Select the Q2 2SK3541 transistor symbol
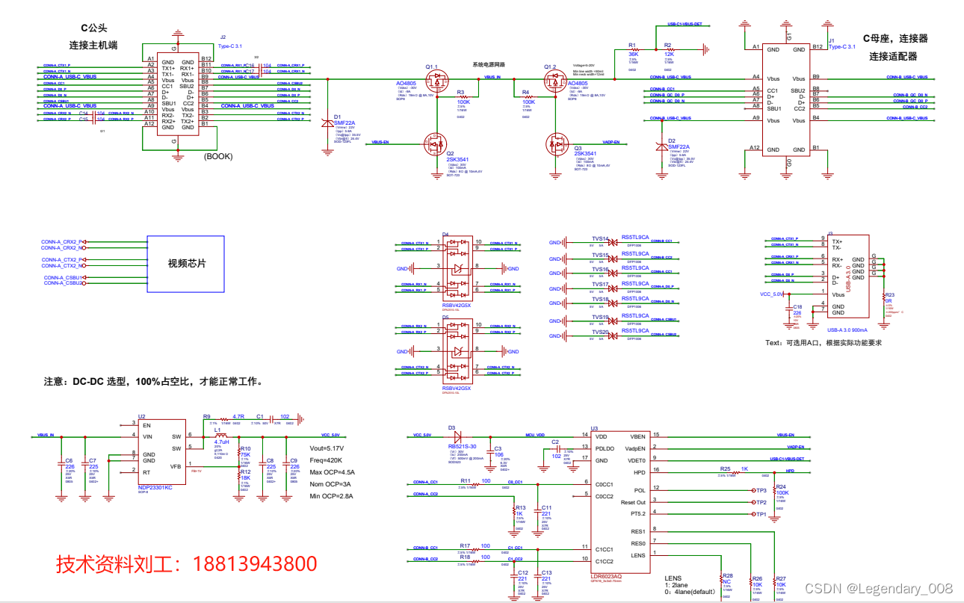This screenshot has height=603, width=964. [x=434, y=143]
